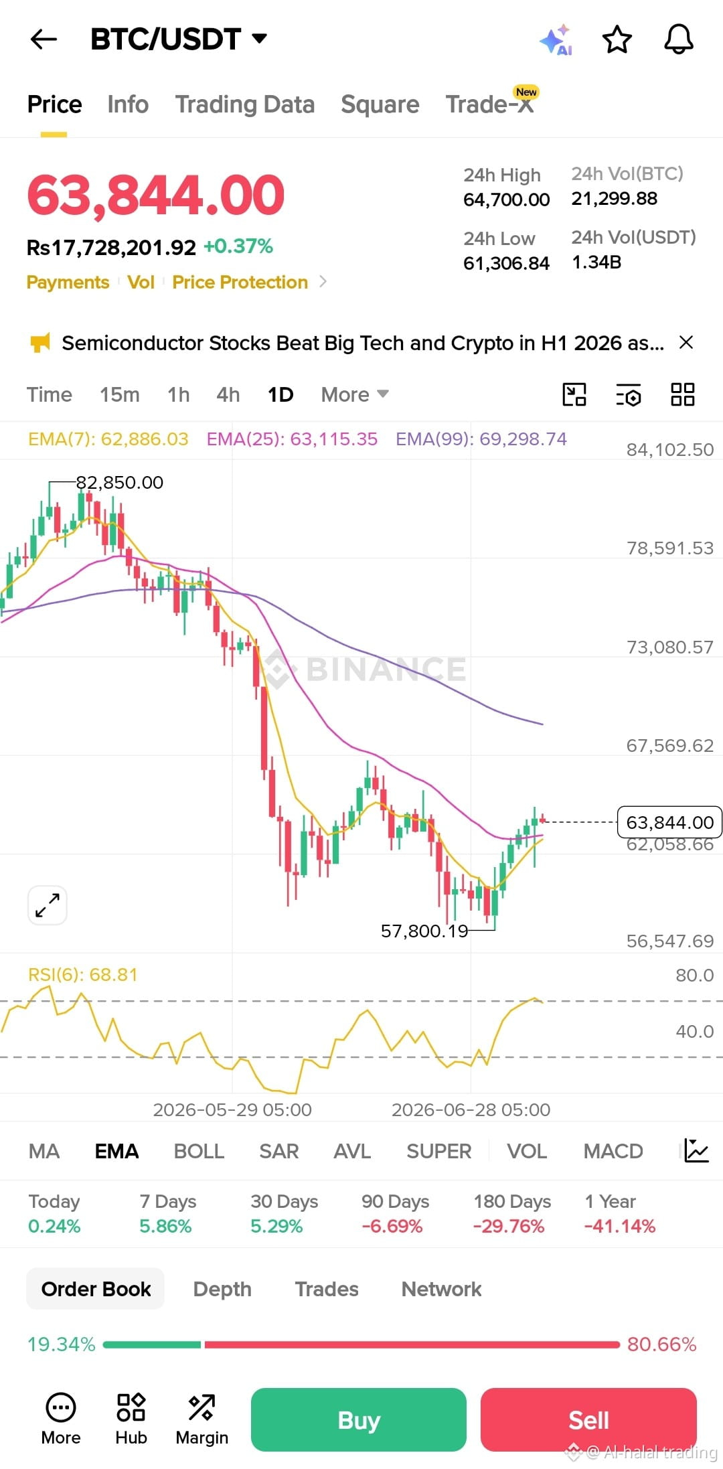This screenshot has width=723, height=1469.
Task: Tap the red Sell button
Action: point(588,1419)
